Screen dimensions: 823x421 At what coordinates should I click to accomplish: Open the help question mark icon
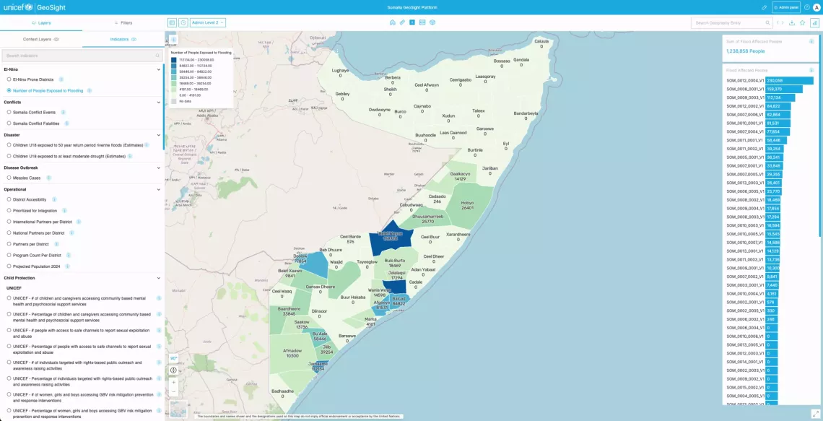(806, 7)
